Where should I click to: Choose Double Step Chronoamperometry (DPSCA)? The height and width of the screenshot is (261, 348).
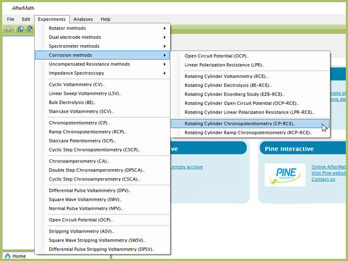[x=102, y=170]
